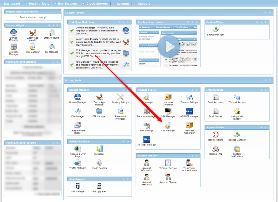
Task: Expand the Hosting Tools menu dropdown
Action: pyautogui.click(x=37, y=4)
